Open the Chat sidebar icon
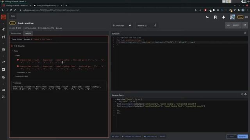Screen dimensions: 250x140 click(x=4, y=70)
